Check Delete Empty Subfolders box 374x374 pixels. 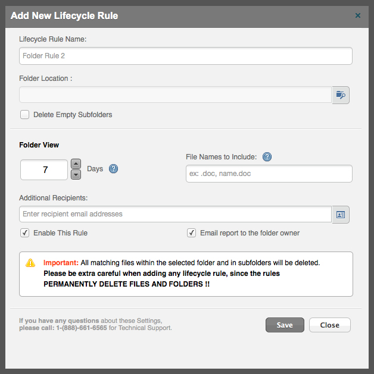click(x=25, y=115)
